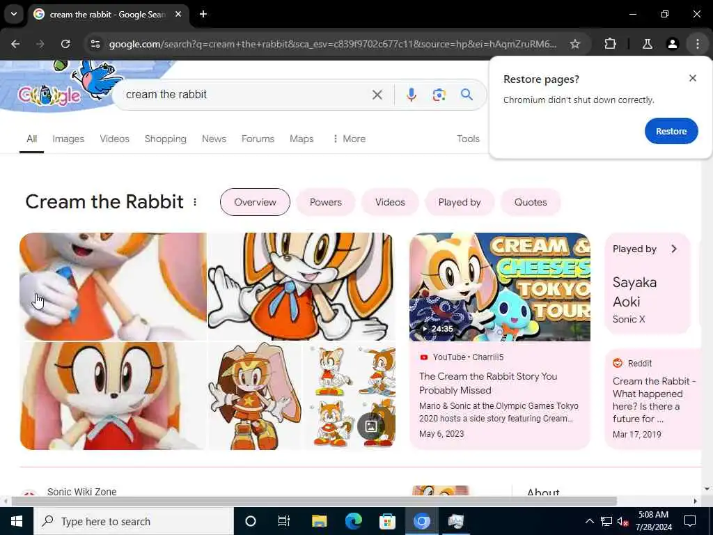
Task: Open the profile avatar icon
Action: pyautogui.click(x=672, y=44)
